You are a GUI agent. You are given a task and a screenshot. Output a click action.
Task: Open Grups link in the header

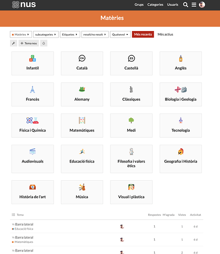139,5
